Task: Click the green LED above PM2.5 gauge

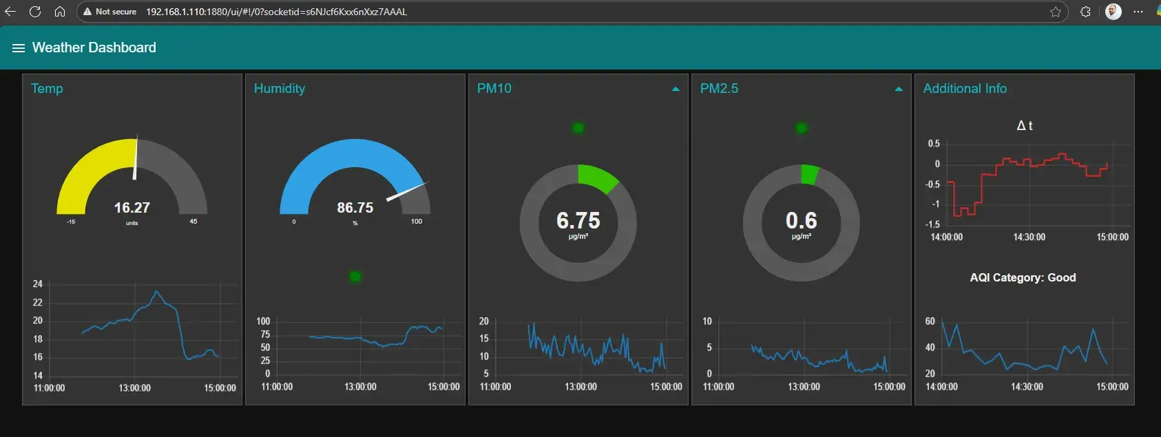Action: click(x=802, y=128)
